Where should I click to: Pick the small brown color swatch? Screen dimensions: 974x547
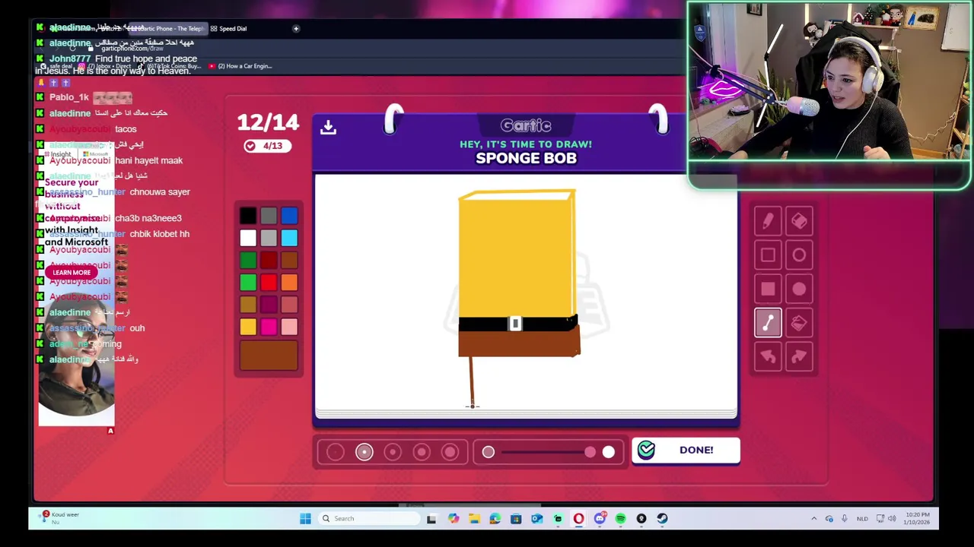289,261
